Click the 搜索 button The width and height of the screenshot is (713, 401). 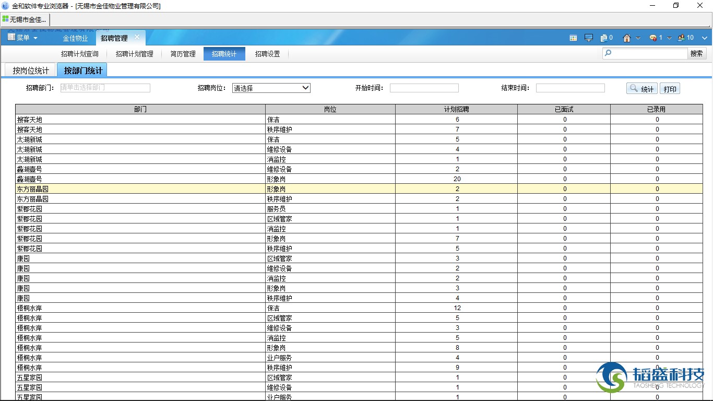(697, 53)
